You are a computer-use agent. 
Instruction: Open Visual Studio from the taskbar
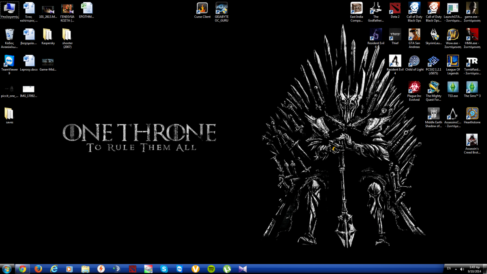tap(243, 269)
